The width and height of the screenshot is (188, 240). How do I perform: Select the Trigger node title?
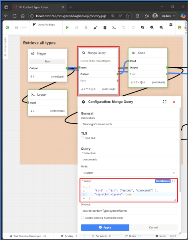[x=42, y=54]
